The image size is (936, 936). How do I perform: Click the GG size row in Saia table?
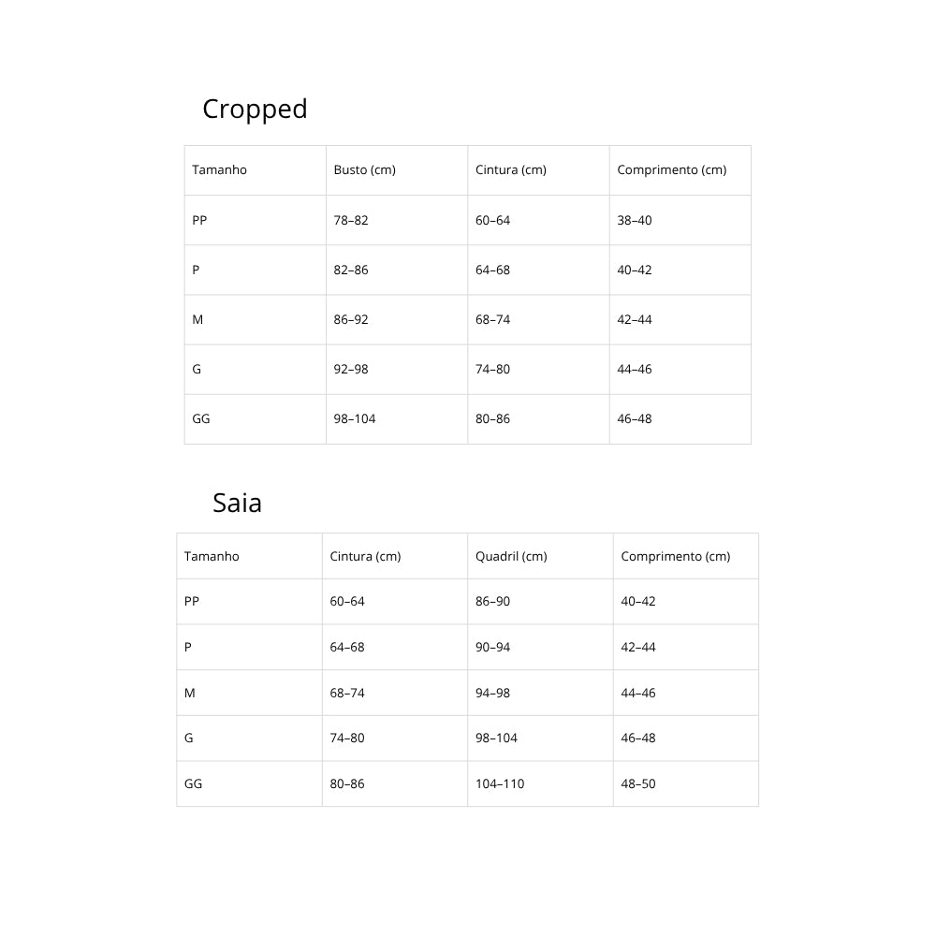193,784
